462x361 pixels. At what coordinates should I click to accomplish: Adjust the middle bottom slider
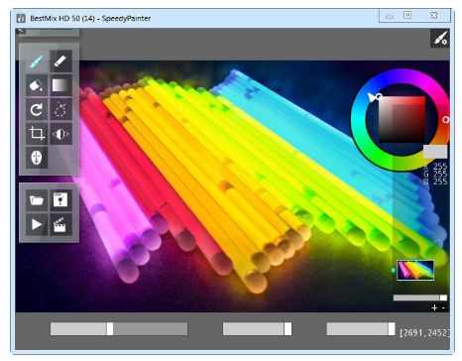[x=257, y=329]
